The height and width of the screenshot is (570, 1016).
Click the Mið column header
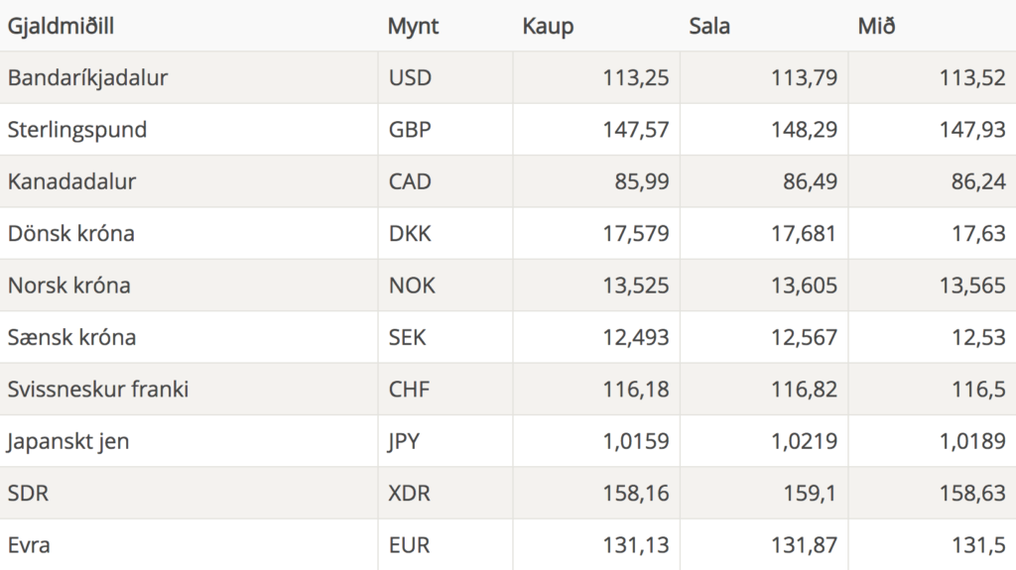pos(877,27)
